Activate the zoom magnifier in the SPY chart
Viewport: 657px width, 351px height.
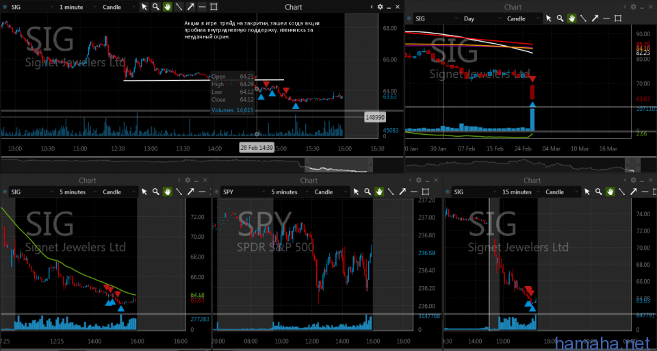coord(368,192)
